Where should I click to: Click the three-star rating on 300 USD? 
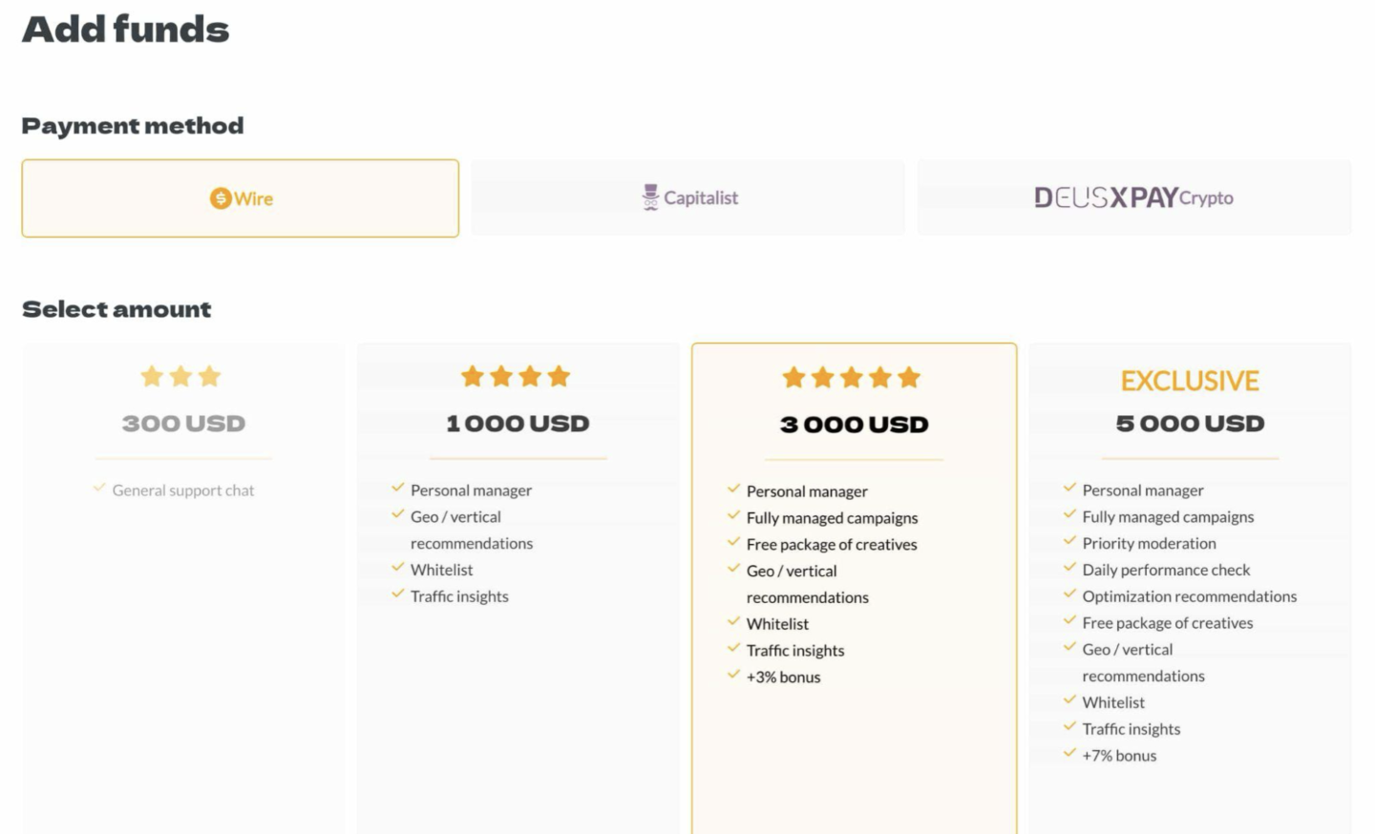180,377
